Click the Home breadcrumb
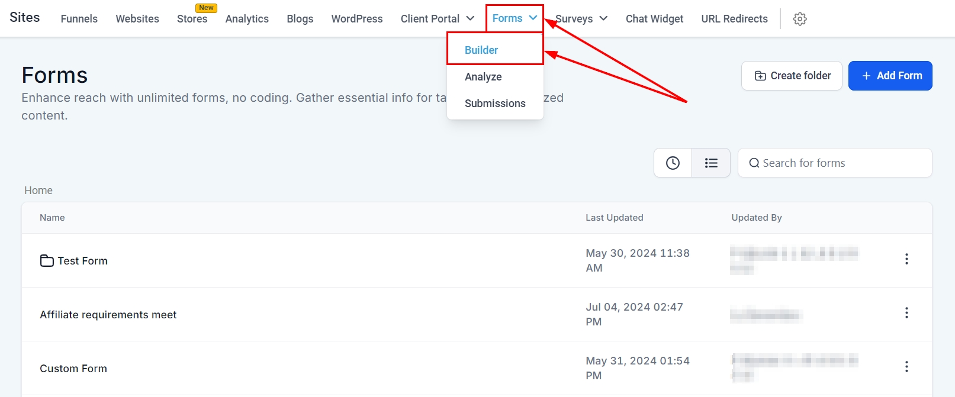 tap(38, 191)
